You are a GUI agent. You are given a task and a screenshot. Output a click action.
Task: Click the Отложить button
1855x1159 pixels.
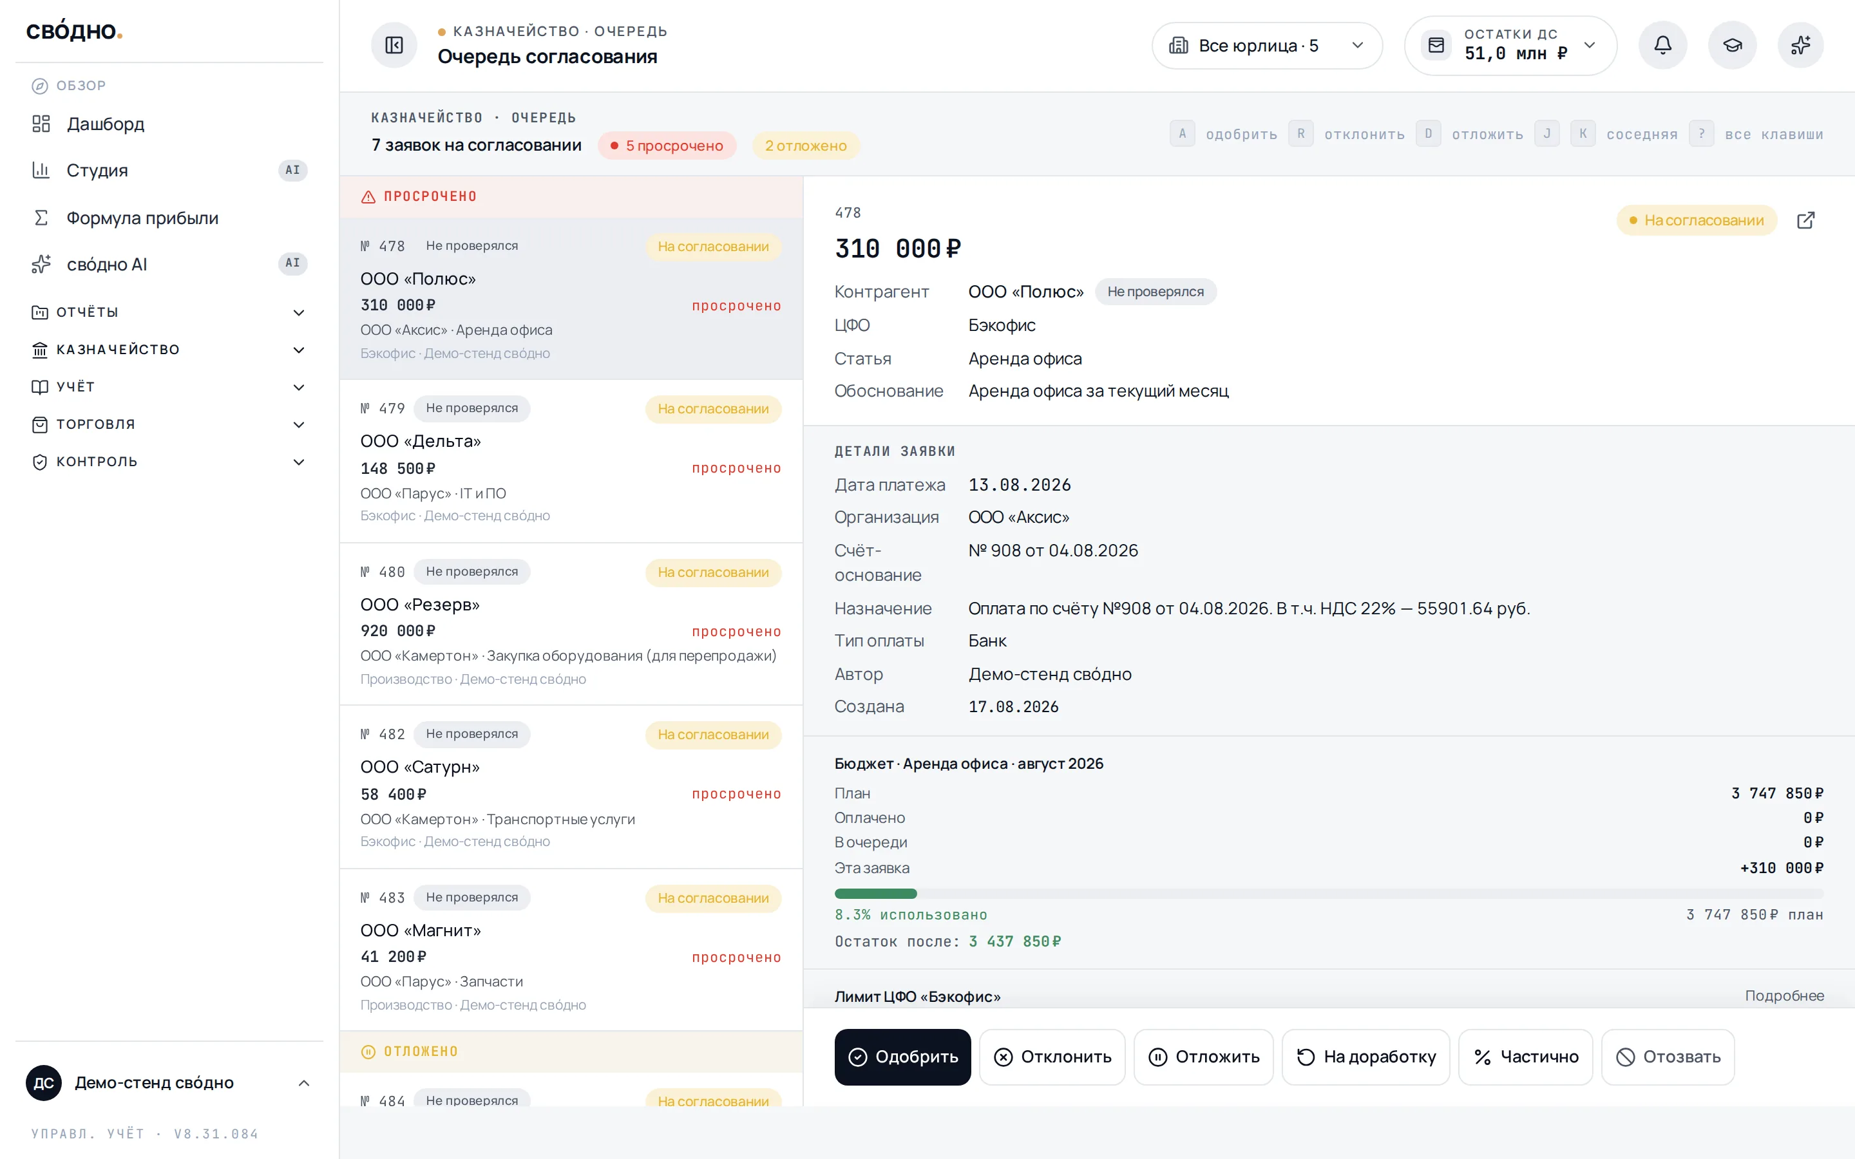point(1203,1057)
